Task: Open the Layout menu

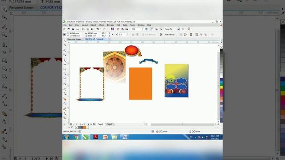Action: [x=85, y=25]
